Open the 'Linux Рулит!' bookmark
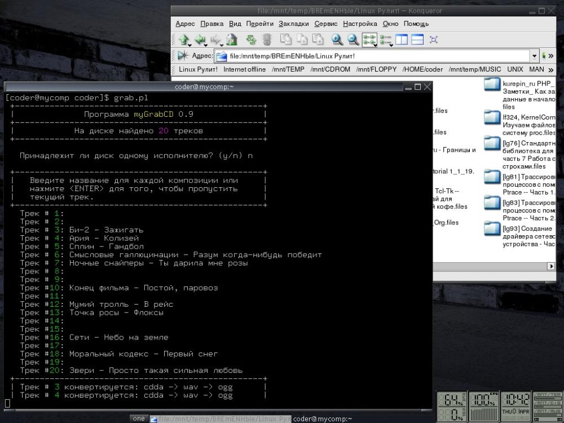564x423 pixels. pyautogui.click(x=198, y=69)
